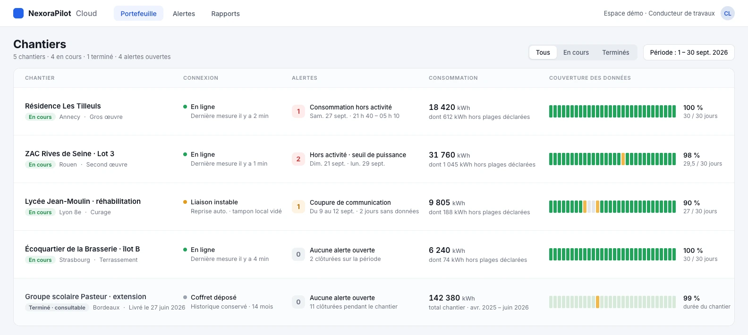This screenshot has height=335, width=748.
Task: Click the coverage bar for Lycée Jean-Moulin
Action: [x=612, y=207]
